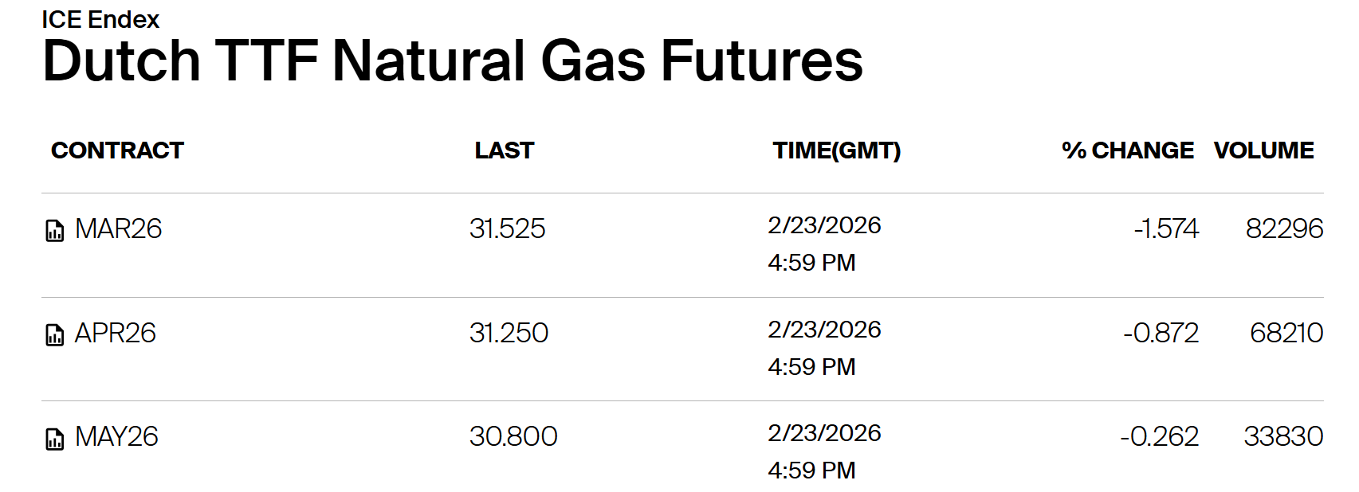Screen dimensions: 1359x492
Task: Select the MAY26 last price 30.800
Action: 513,436
